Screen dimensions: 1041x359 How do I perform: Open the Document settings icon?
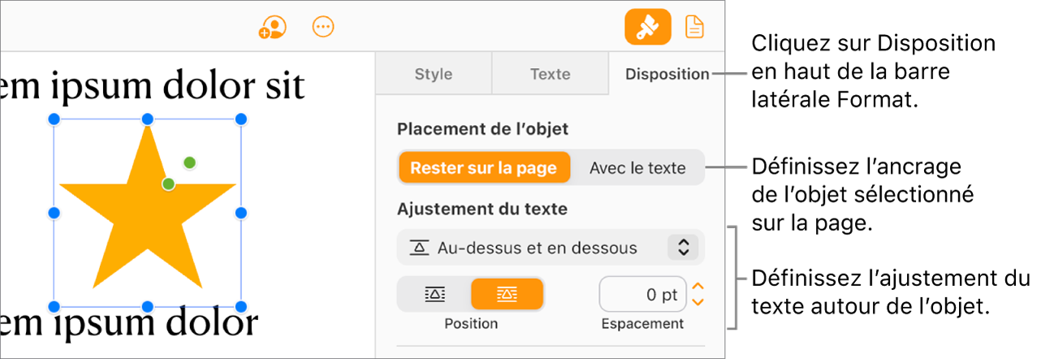pos(694,28)
